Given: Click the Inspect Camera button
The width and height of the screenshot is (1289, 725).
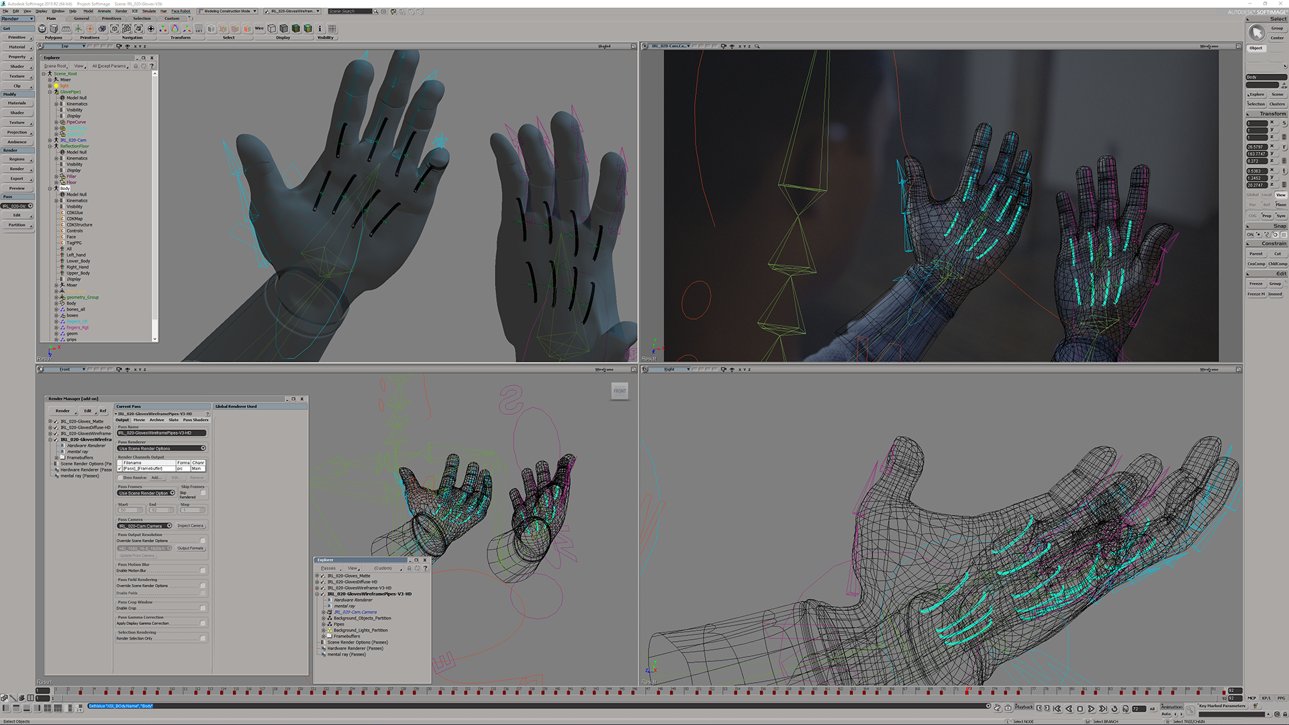Looking at the screenshot, I should pyautogui.click(x=190, y=526).
